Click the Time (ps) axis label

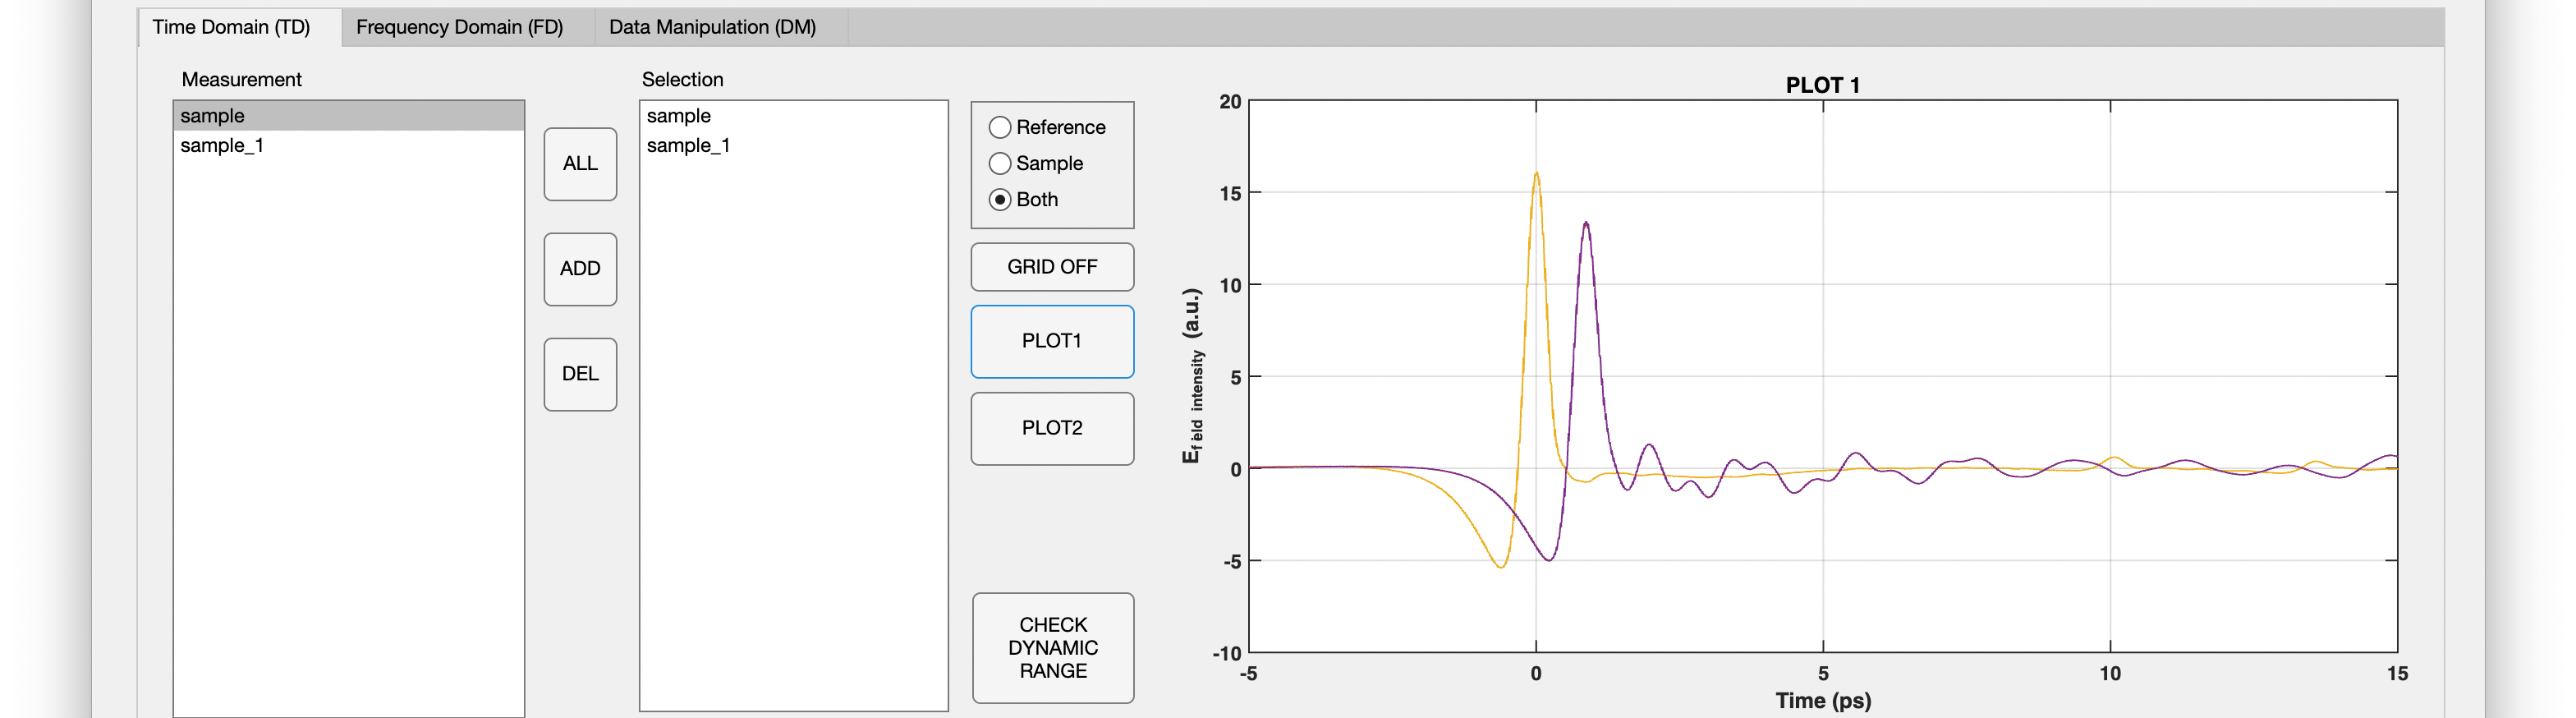pos(1823,700)
